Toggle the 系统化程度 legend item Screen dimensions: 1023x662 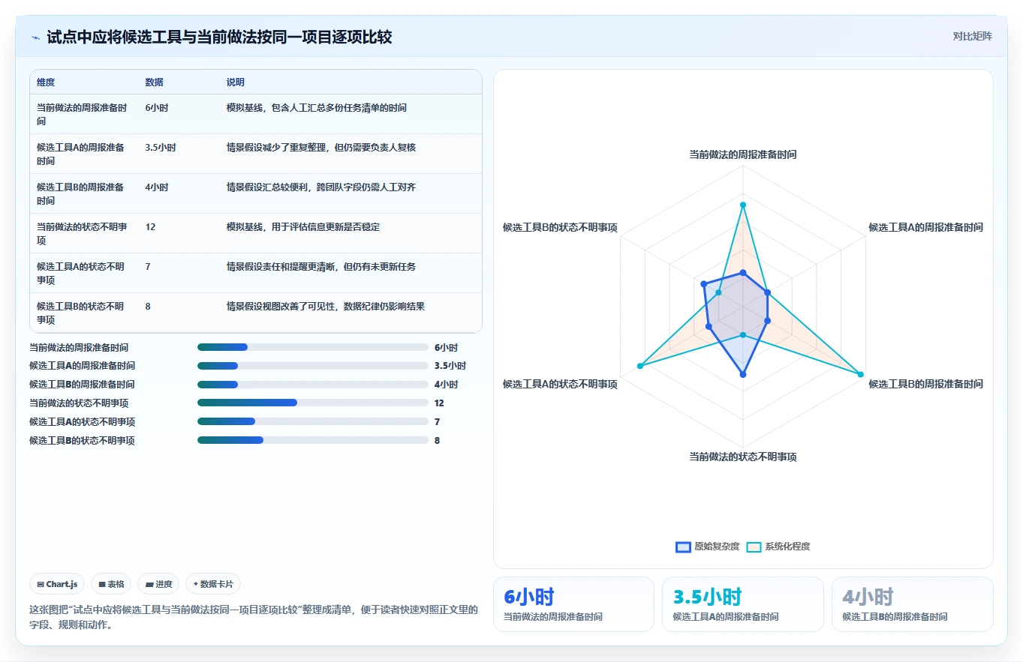[778, 547]
